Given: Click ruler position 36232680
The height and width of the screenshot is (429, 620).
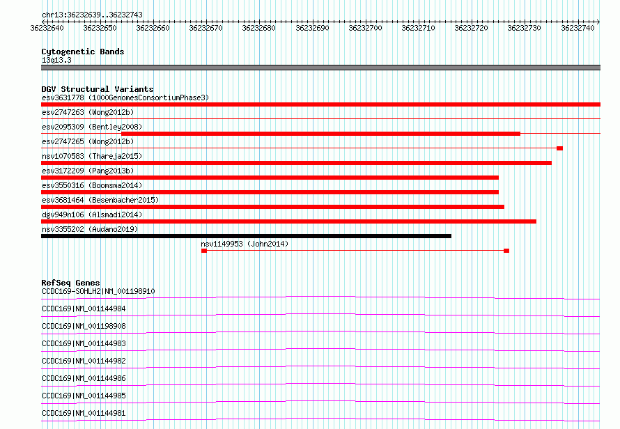Looking at the screenshot, I should (x=258, y=28).
